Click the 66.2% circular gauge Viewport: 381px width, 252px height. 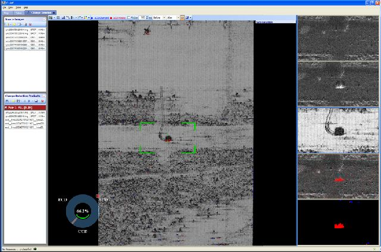[x=82, y=211]
